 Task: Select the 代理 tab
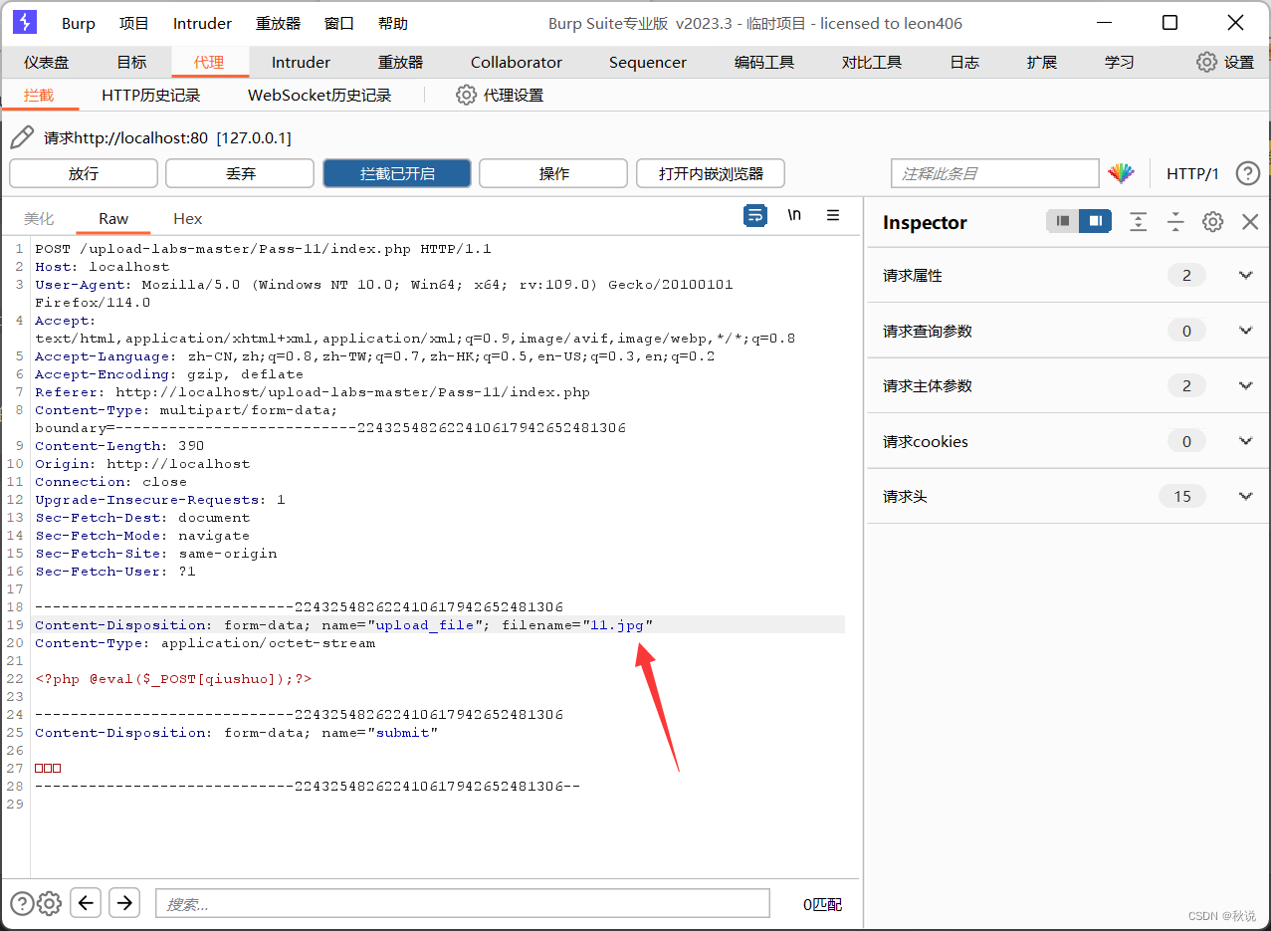[x=209, y=62]
